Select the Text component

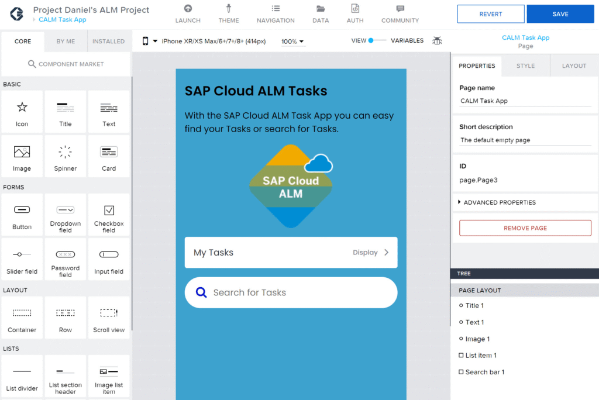pyautogui.click(x=109, y=112)
